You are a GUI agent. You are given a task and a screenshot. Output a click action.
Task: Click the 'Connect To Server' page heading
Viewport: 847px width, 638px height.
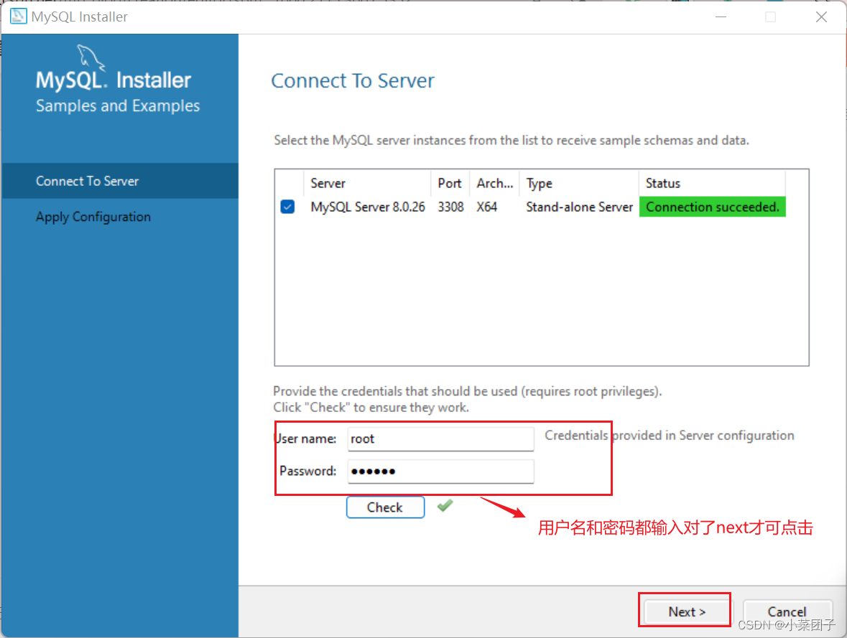[x=352, y=80]
